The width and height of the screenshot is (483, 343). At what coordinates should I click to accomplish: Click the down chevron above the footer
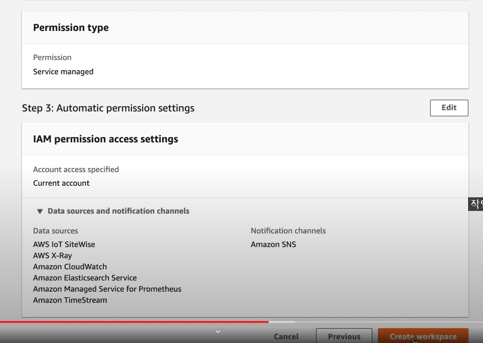[218, 331]
